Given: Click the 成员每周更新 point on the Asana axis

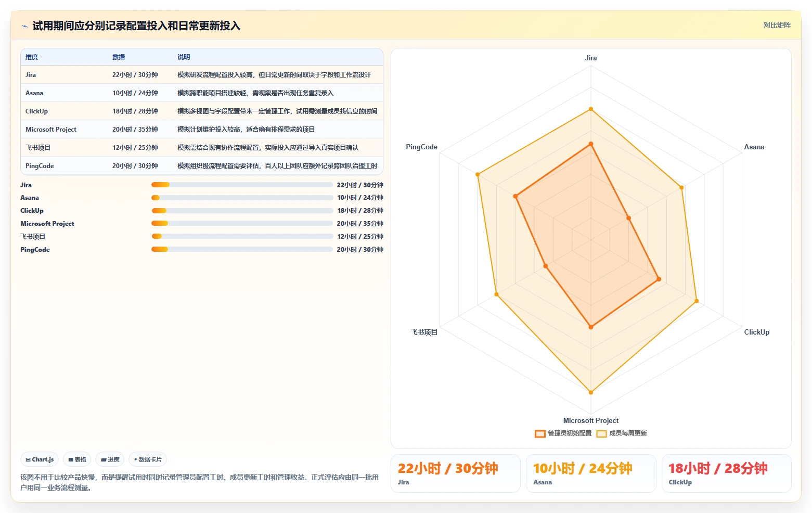Looking at the screenshot, I should (682, 187).
